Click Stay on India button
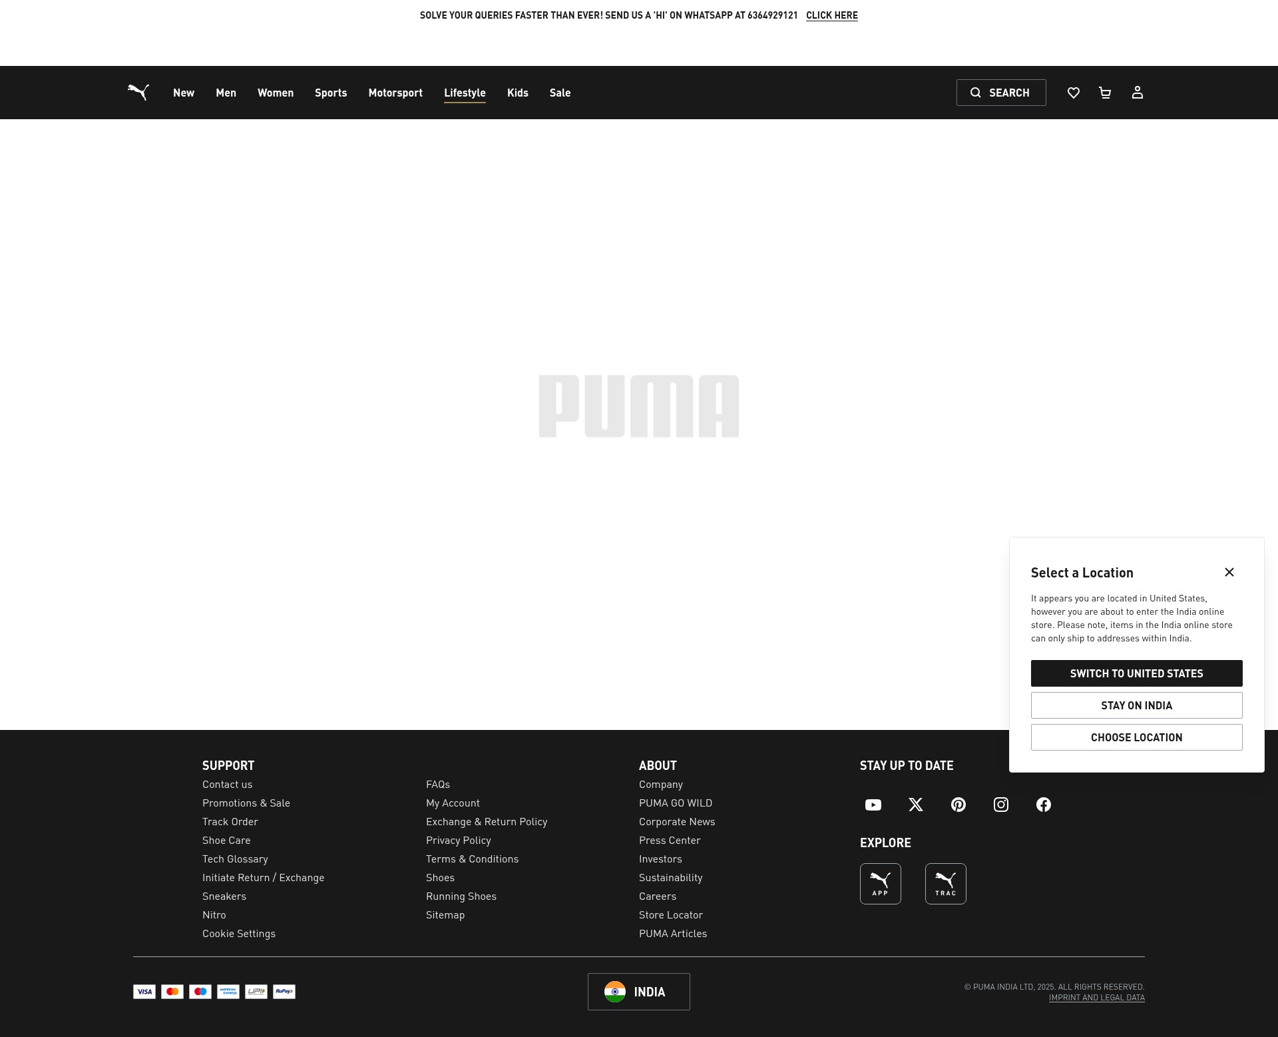The height and width of the screenshot is (1037, 1278). pyautogui.click(x=1137, y=705)
